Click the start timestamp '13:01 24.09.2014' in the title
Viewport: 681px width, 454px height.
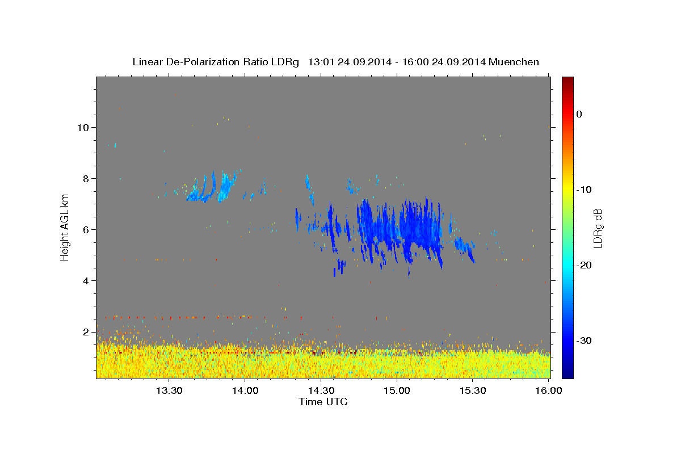tap(350, 62)
